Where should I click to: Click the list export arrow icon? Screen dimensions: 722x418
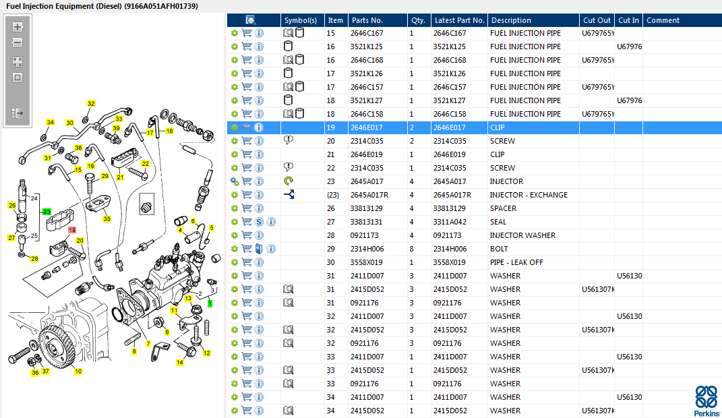coord(18,113)
